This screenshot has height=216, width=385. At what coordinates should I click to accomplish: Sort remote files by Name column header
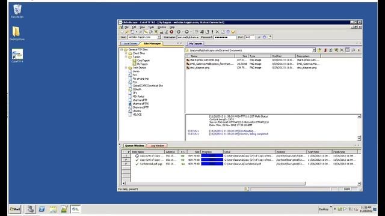(x=210, y=56)
